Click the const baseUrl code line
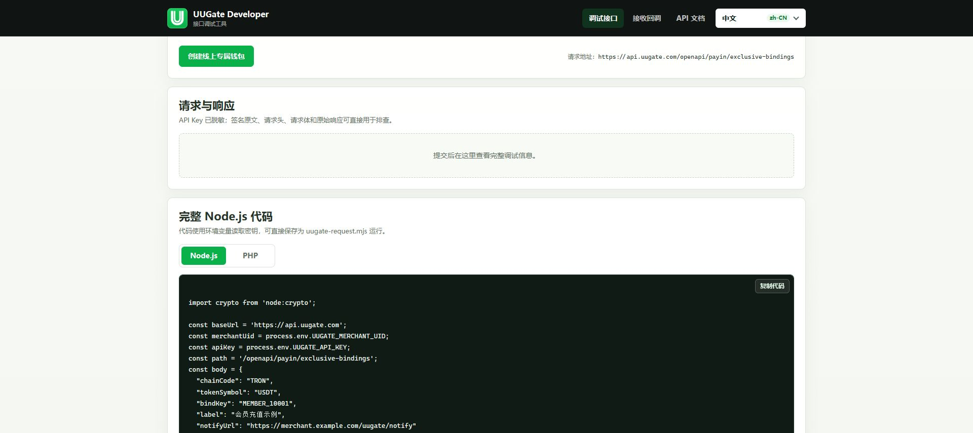 pyautogui.click(x=268, y=325)
